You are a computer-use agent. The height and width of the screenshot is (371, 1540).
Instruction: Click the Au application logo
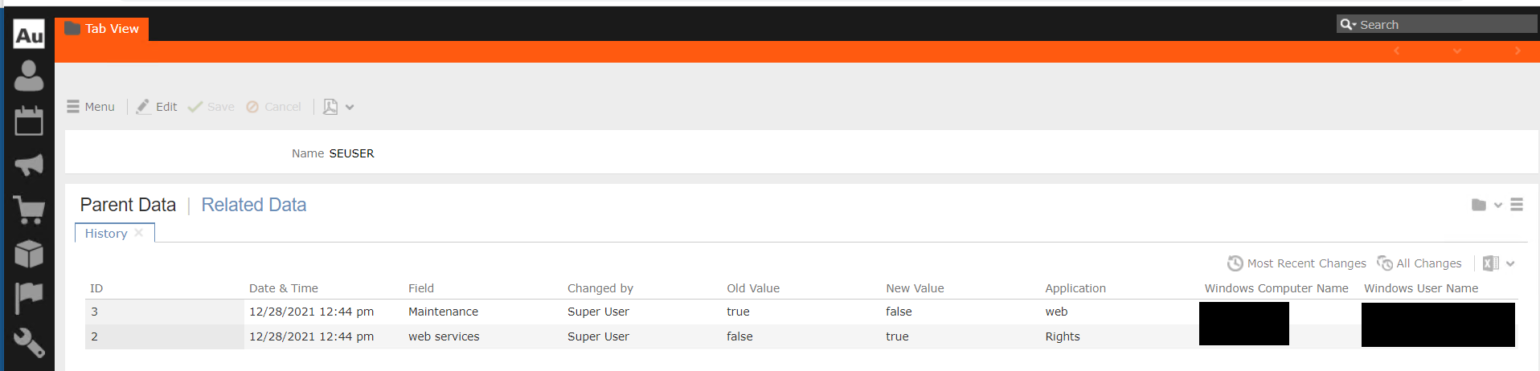pos(29,35)
